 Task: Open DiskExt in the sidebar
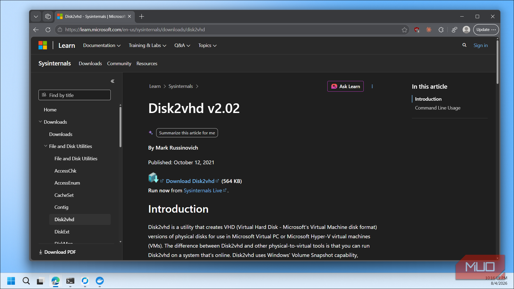pyautogui.click(x=62, y=232)
